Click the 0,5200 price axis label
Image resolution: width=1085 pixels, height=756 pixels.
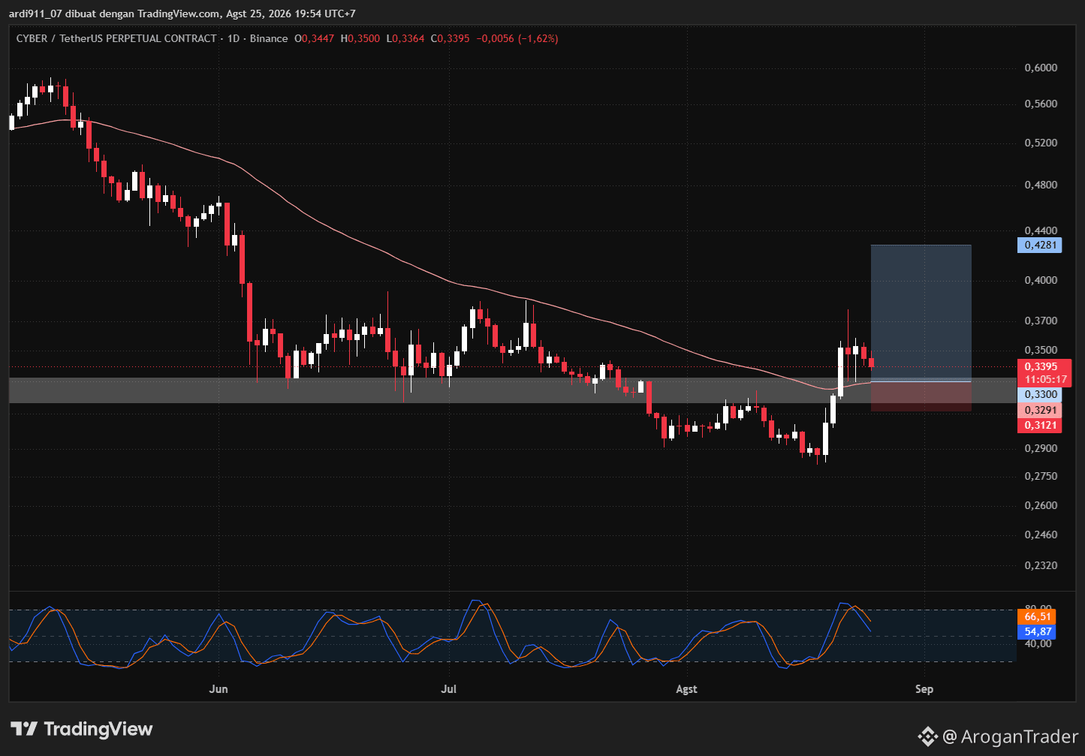pyautogui.click(x=1041, y=143)
